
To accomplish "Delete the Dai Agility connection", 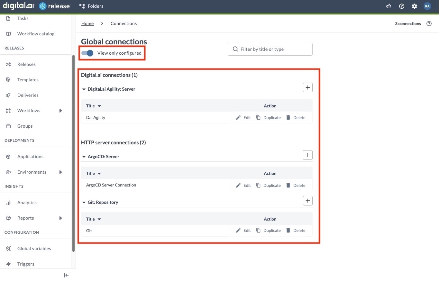I will click(296, 117).
